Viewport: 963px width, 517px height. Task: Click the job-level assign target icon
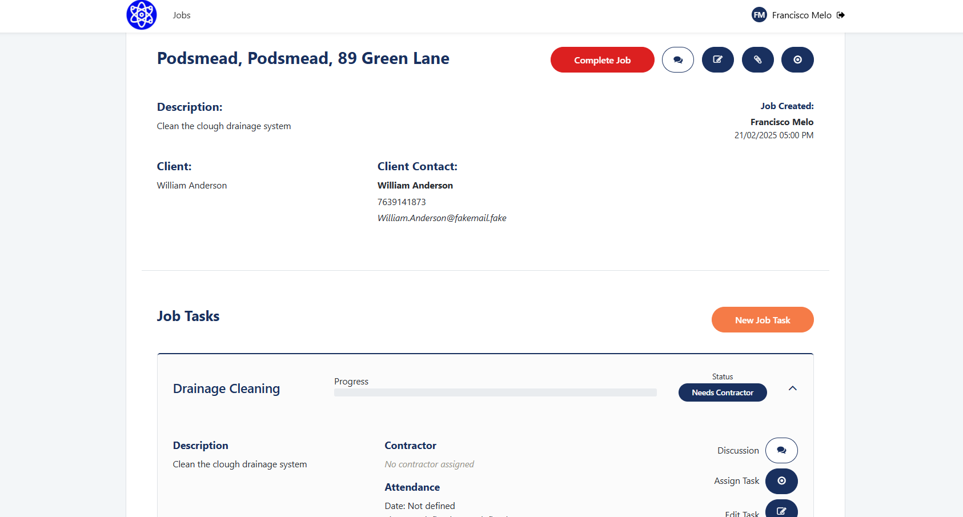[x=797, y=60]
